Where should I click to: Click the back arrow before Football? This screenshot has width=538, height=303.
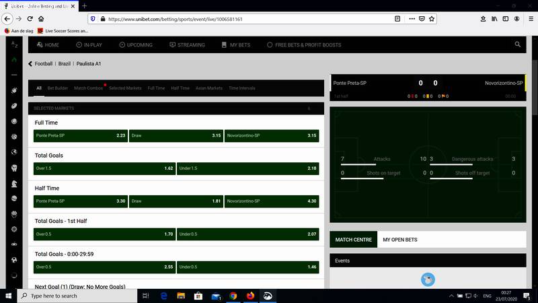click(30, 63)
